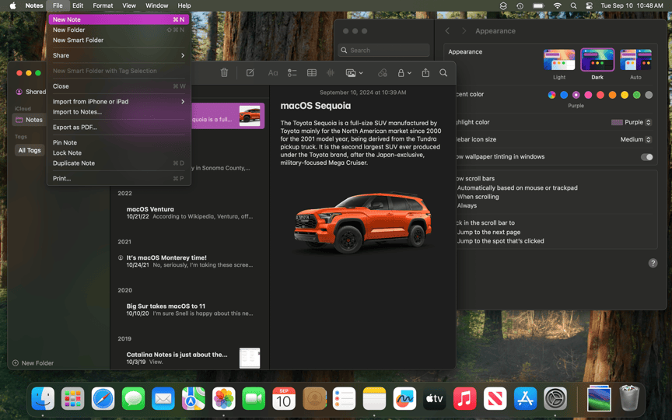Open the News app in the Dock
The height and width of the screenshot is (420, 672).
[495, 398]
